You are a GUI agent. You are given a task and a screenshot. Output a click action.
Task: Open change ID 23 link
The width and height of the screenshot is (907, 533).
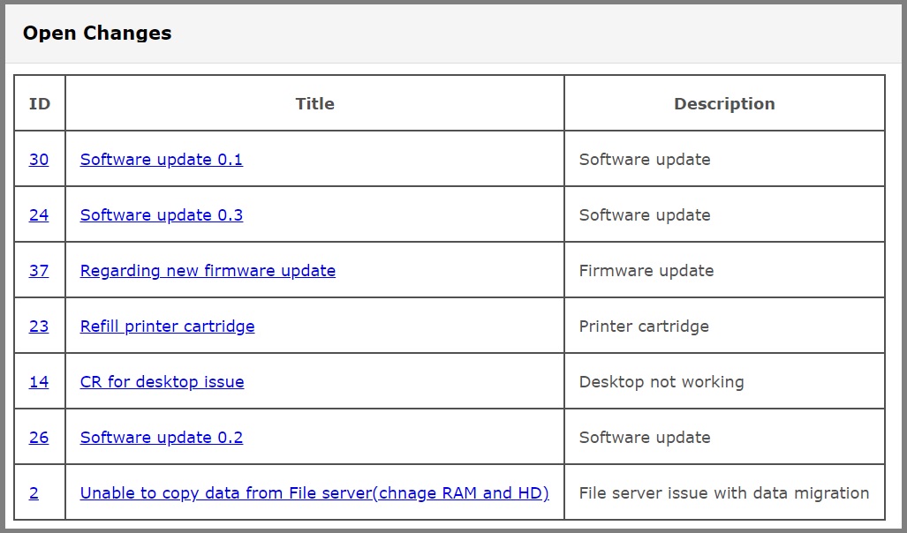[39, 326]
